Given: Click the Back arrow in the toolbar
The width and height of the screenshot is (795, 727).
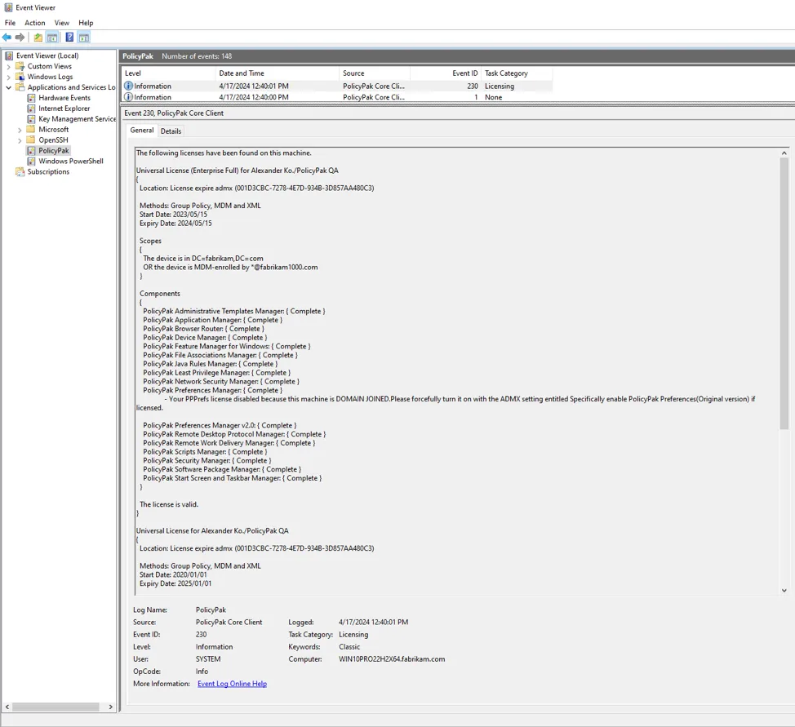Looking at the screenshot, I should pos(7,38).
